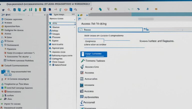Click the flag icon above Access Tət To cking
The width and height of the screenshot is (192, 109).
tap(80, 19)
